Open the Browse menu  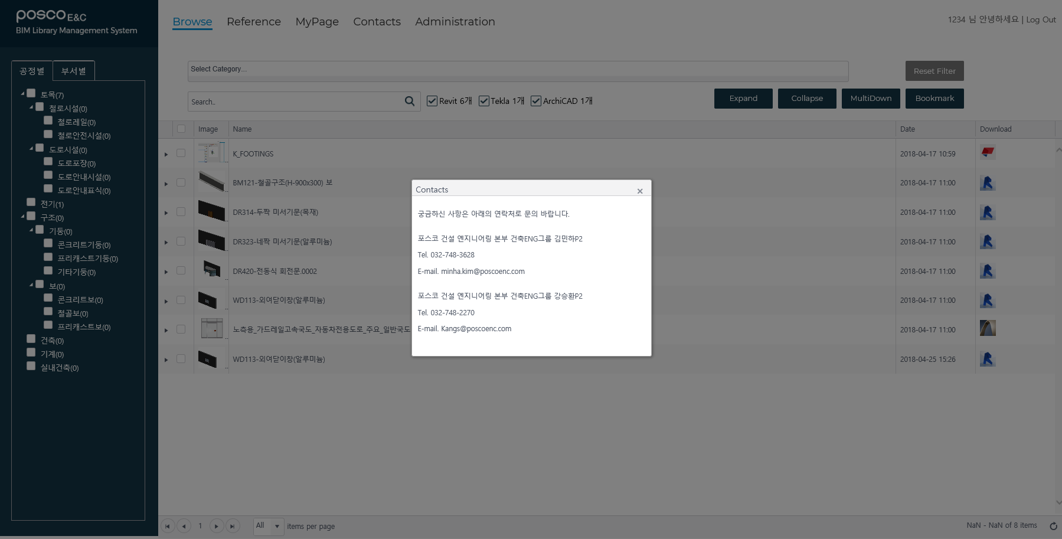pyautogui.click(x=192, y=22)
